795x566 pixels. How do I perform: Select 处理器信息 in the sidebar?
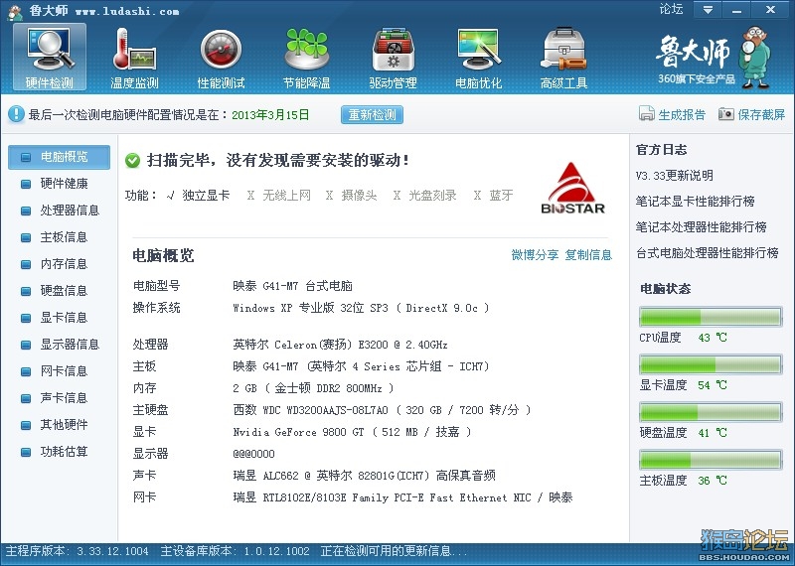point(59,211)
